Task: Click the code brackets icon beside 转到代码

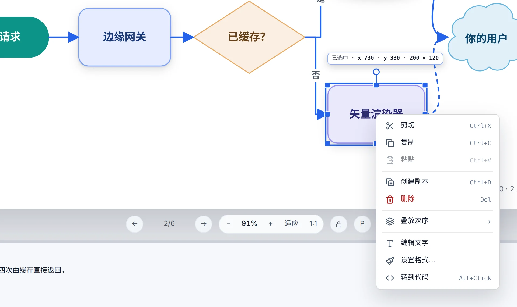Action: (390, 278)
